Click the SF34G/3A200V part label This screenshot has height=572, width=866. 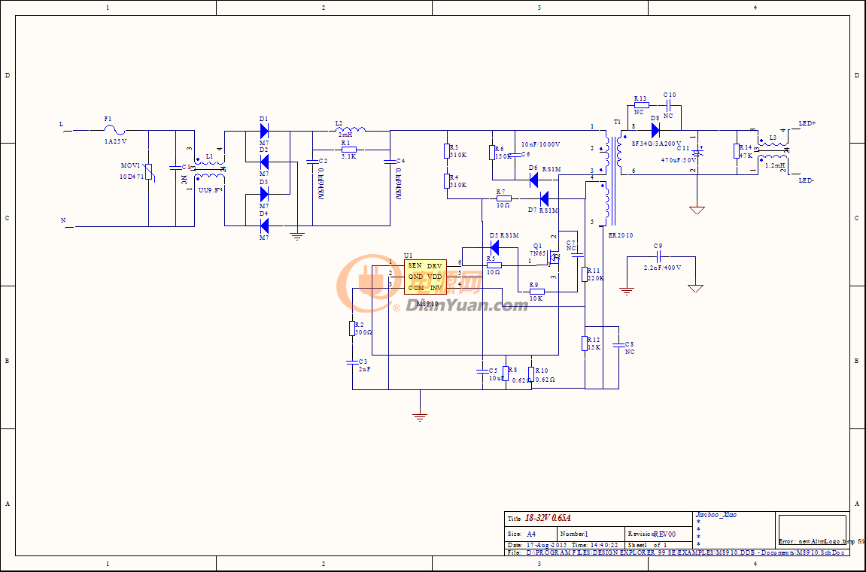click(x=656, y=144)
